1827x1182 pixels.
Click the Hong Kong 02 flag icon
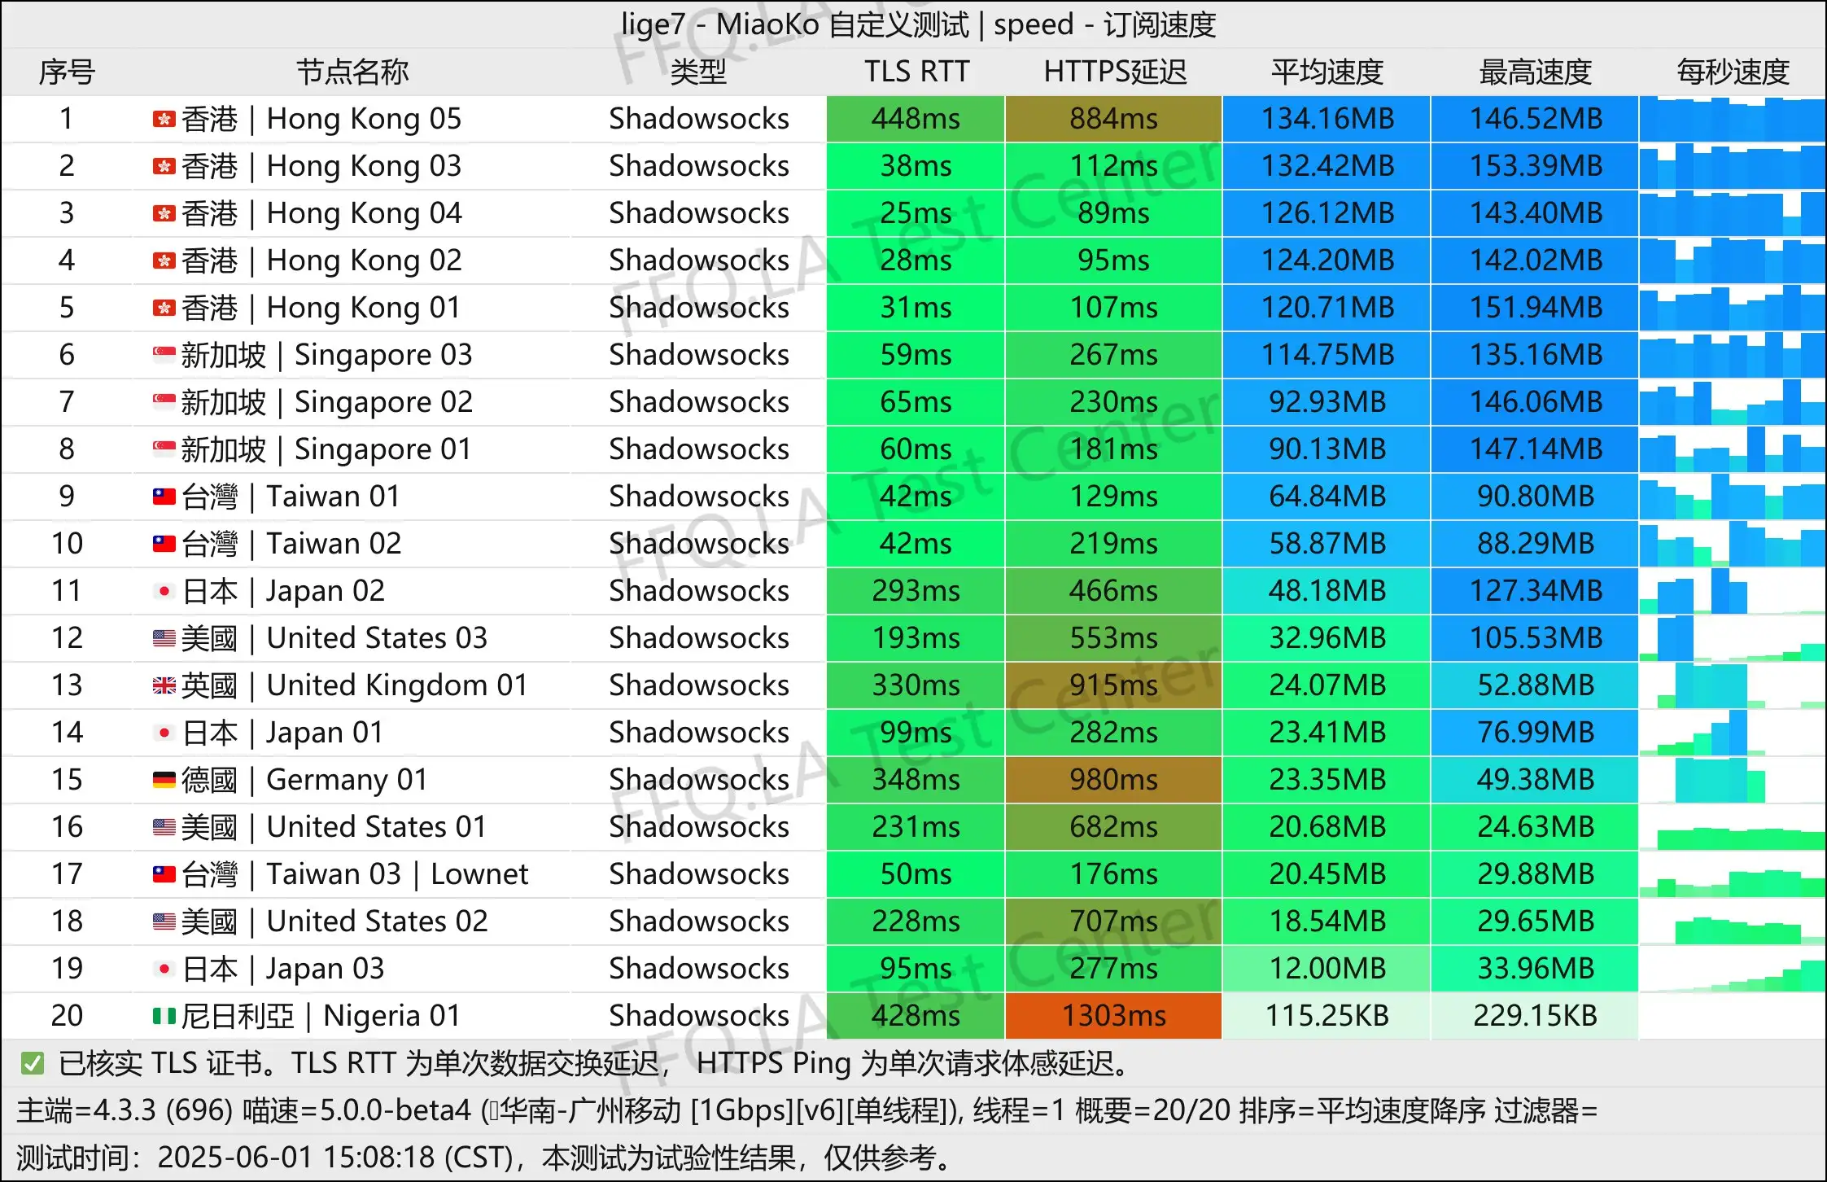coord(164,261)
